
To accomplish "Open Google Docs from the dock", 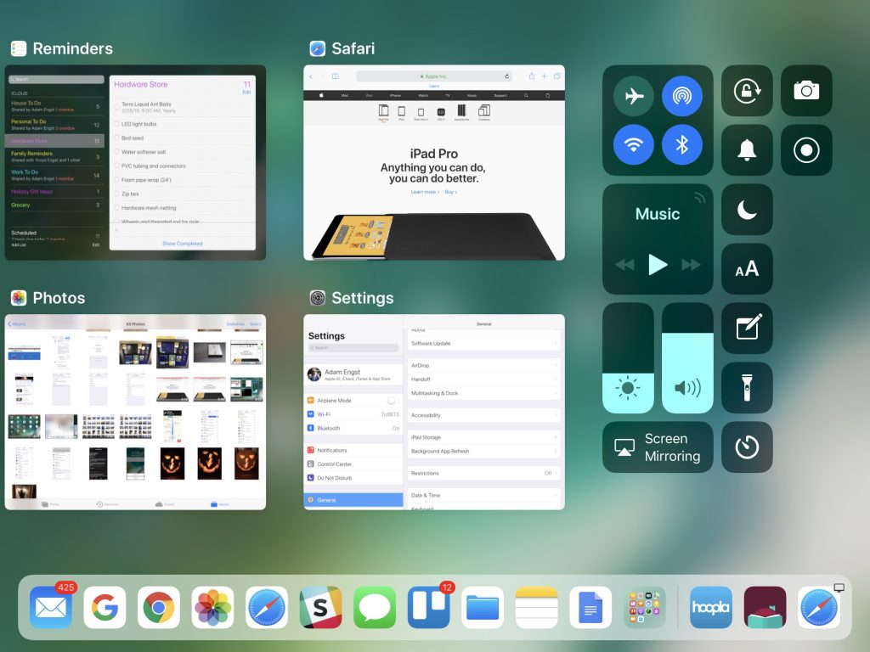I will click(x=590, y=607).
